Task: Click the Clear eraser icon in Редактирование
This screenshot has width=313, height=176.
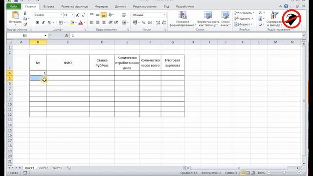Action: point(260,24)
